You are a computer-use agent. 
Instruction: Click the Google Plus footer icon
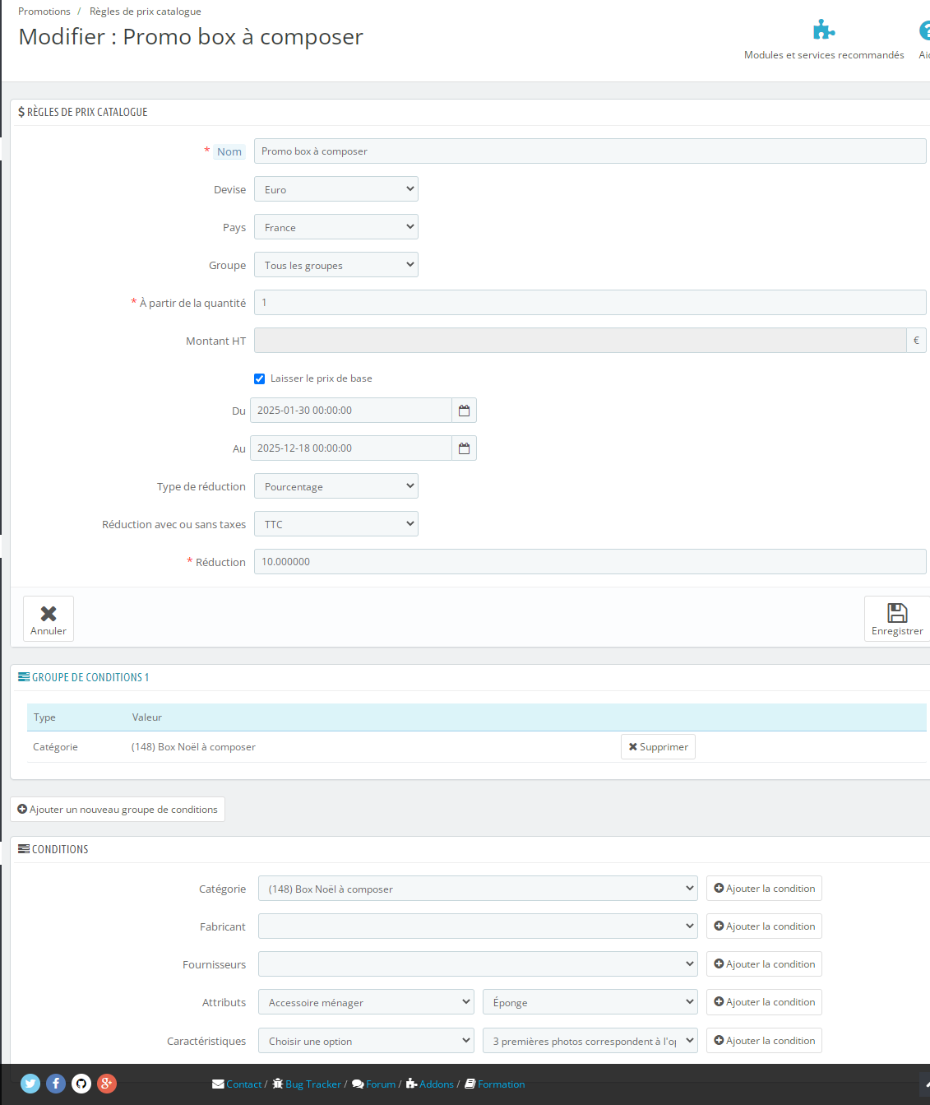point(107,1084)
